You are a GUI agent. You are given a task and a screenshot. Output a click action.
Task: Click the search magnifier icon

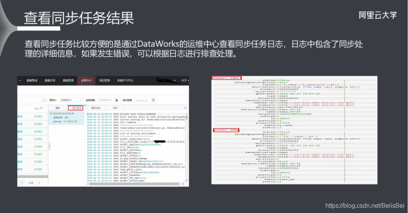point(44,100)
